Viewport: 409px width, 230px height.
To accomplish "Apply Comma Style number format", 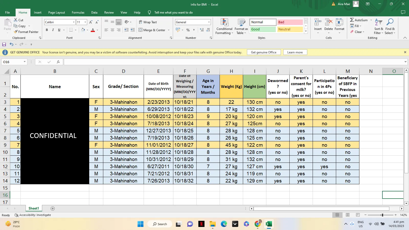I will pyautogui.click(x=194, y=30).
